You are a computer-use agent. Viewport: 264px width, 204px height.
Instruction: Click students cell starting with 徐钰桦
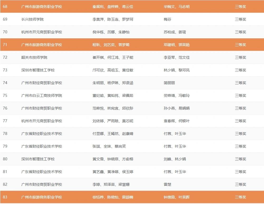tap(113, 197)
